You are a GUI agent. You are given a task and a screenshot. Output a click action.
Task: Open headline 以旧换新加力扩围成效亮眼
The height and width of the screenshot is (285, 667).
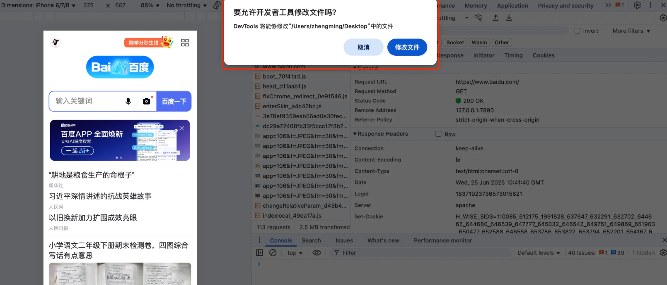(93, 218)
